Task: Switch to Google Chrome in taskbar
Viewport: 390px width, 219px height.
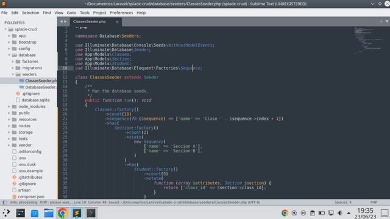Action: coord(63,213)
